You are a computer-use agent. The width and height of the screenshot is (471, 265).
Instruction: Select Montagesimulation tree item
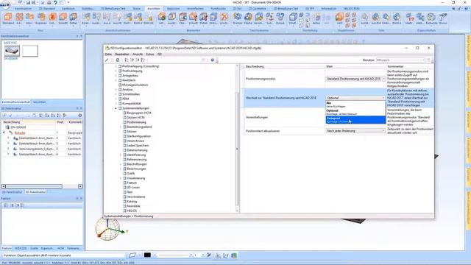tap(135, 85)
